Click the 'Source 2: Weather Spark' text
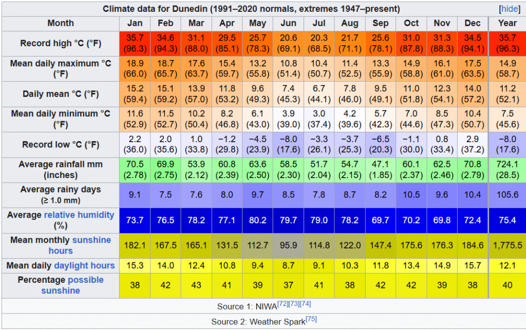Screen dimensions: 526x330 click(x=258, y=322)
